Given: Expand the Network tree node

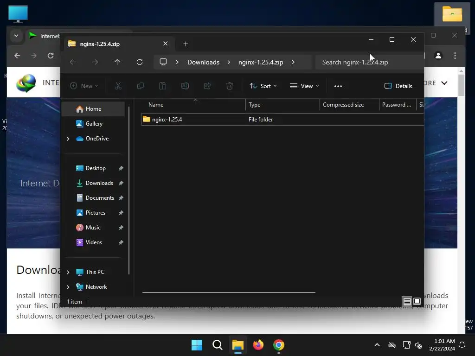Looking at the screenshot, I should pyautogui.click(x=68, y=287).
